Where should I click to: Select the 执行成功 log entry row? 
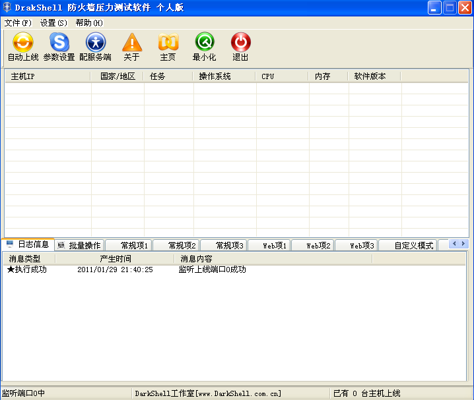[x=27, y=270]
